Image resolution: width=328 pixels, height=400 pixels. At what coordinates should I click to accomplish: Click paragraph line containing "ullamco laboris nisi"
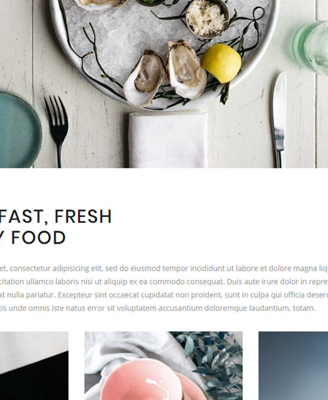pyautogui.click(x=164, y=281)
